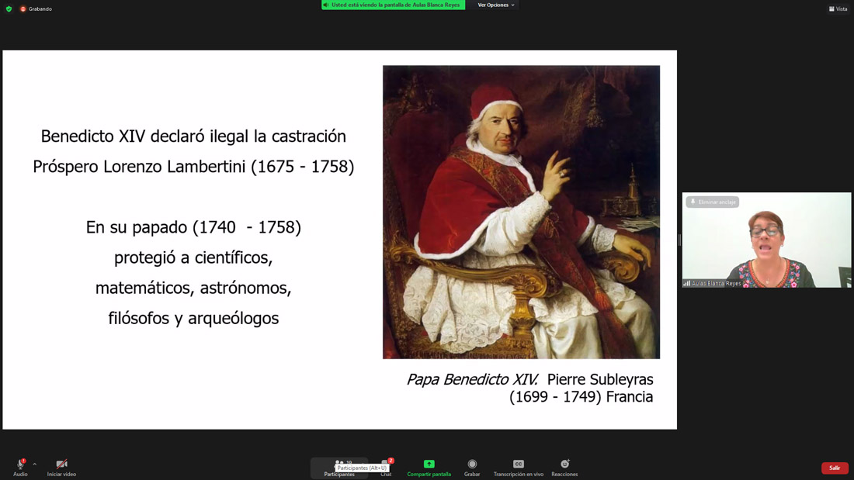Click the Aulas Blanca Reyes name label

point(717,284)
